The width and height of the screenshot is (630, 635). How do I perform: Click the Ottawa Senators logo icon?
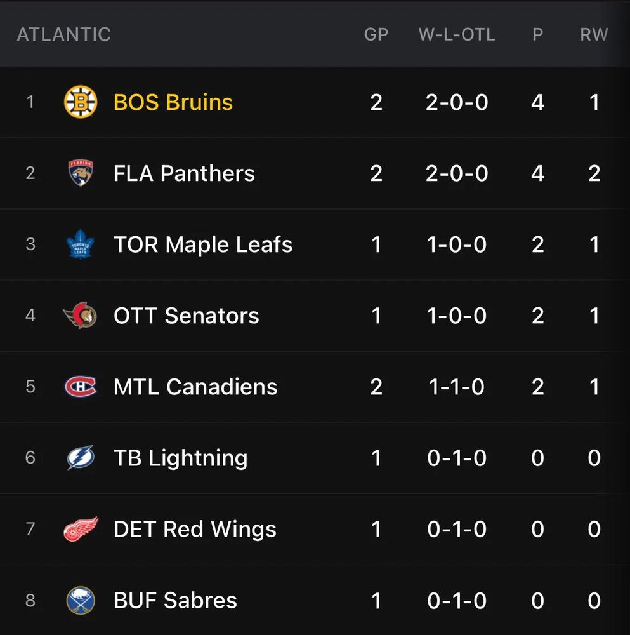[x=81, y=316]
